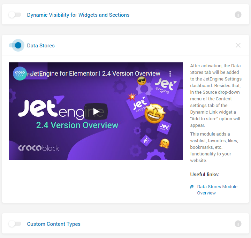
Task: Play the JetEngine 2.4 overview video
Action: coord(96,112)
